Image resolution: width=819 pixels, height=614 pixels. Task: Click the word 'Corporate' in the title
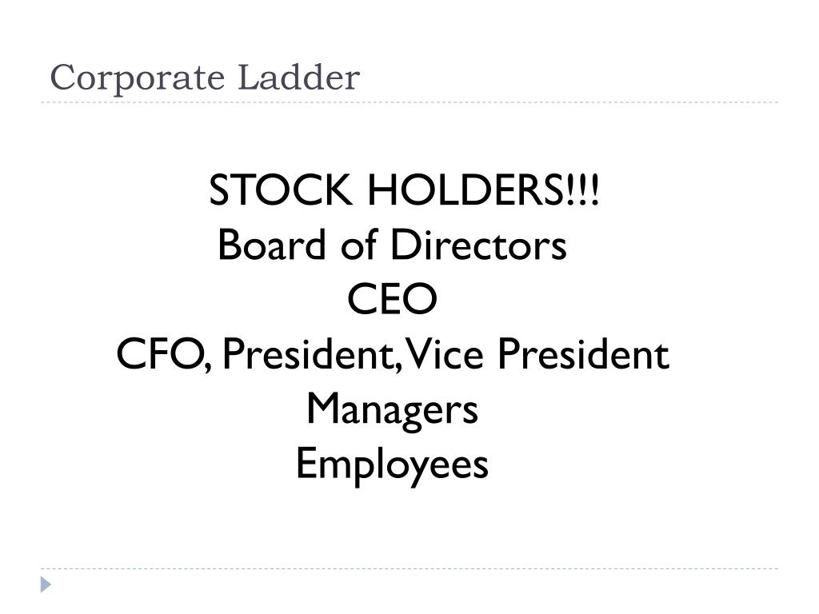click(x=138, y=79)
